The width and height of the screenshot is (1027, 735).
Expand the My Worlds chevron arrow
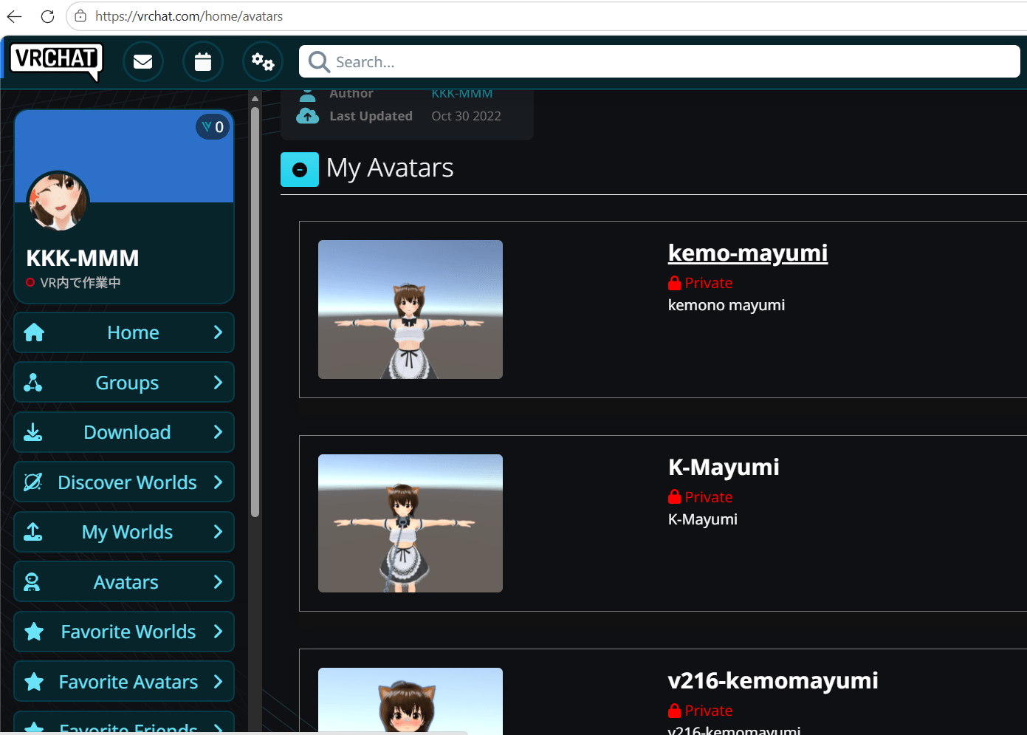click(218, 532)
